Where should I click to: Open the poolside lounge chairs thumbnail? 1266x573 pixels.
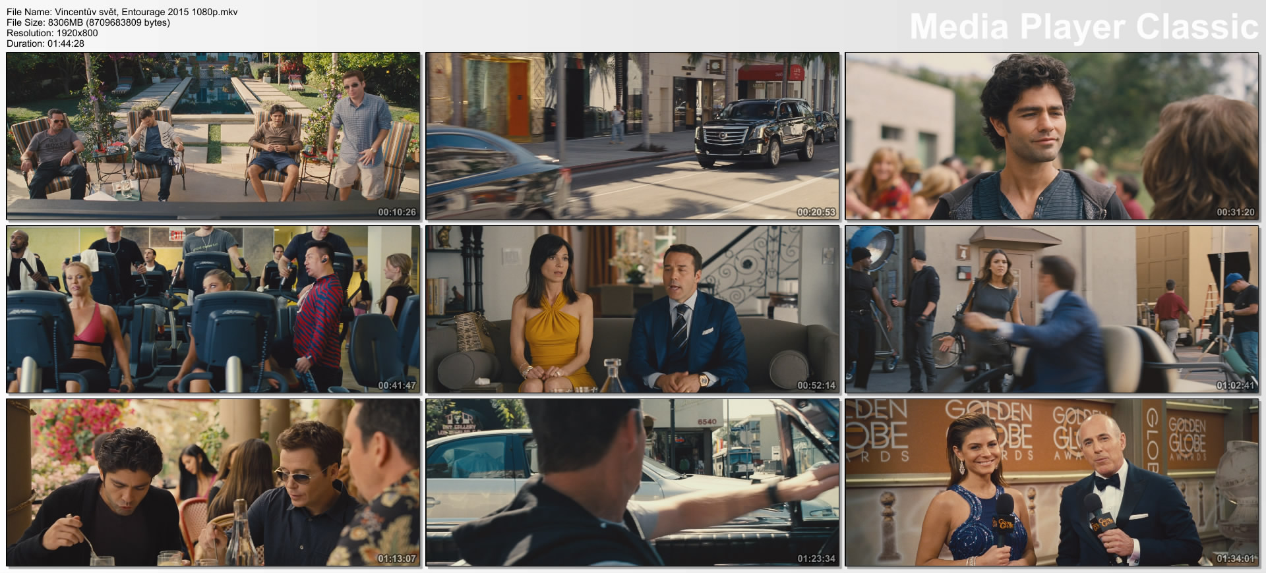tap(213, 136)
